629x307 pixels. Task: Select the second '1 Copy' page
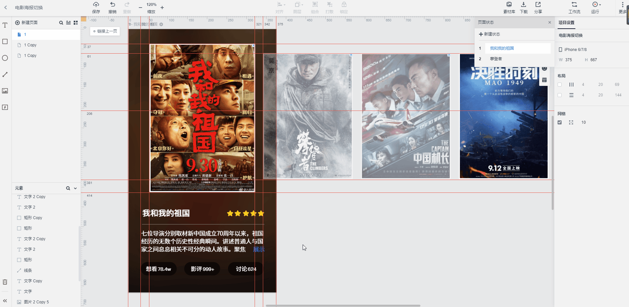coord(46,56)
